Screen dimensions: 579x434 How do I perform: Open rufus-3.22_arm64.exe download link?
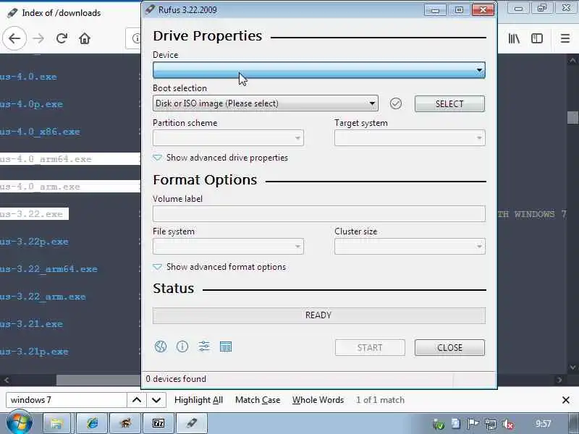(48, 269)
